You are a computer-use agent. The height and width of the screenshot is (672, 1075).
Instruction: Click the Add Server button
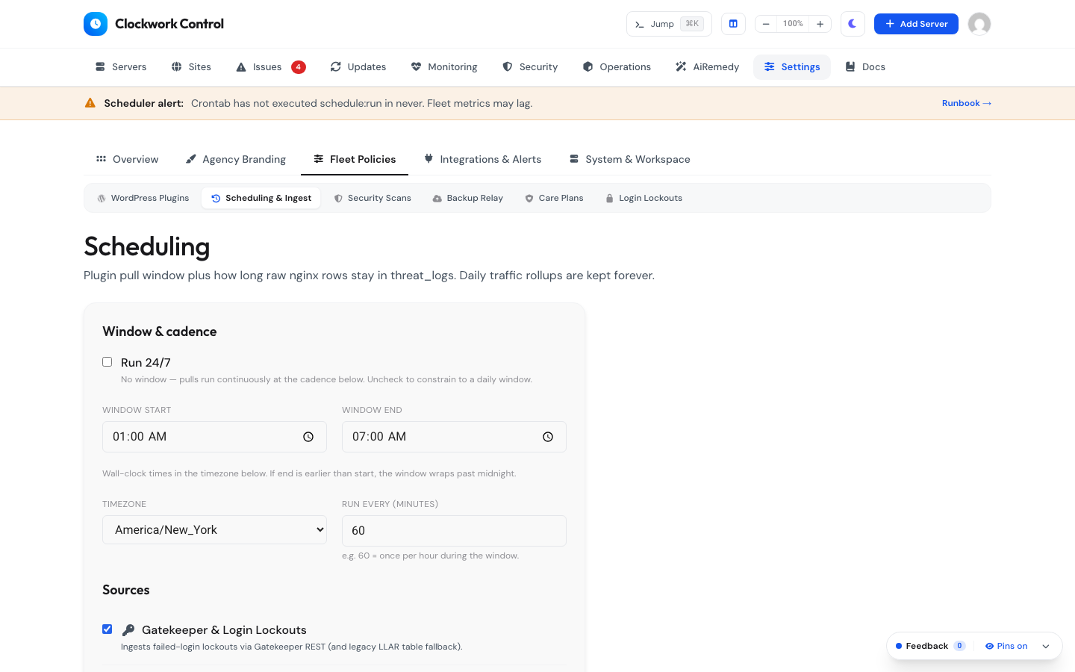click(916, 24)
